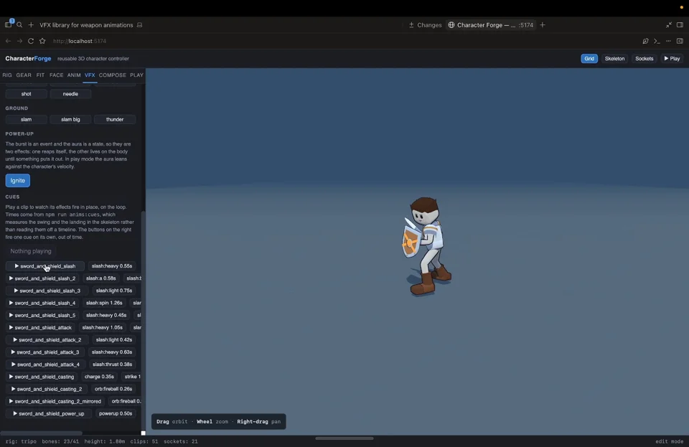Play clip sword_and_shield_slash
This screenshot has width=689, height=447.
coord(44,266)
